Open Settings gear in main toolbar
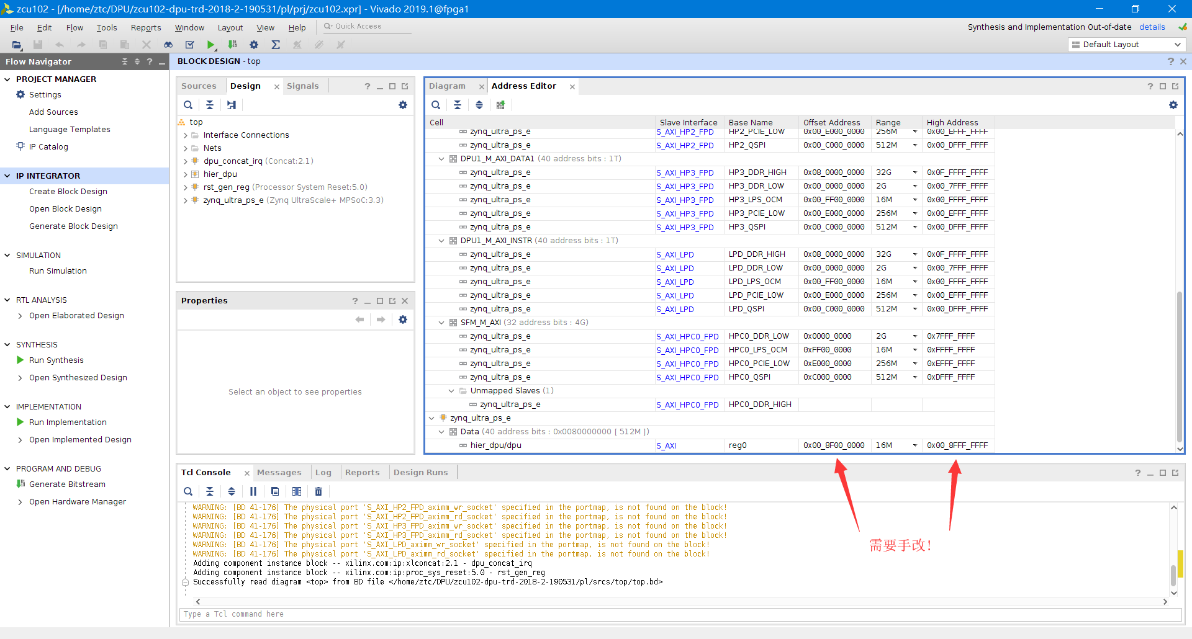This screenshot has height=639, width=1192. 254,45
